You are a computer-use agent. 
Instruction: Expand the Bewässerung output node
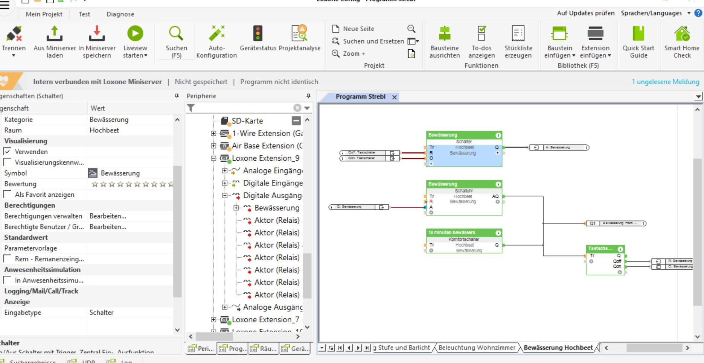click(x=236, y=208)
